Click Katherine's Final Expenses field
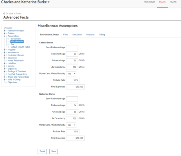 75,138
